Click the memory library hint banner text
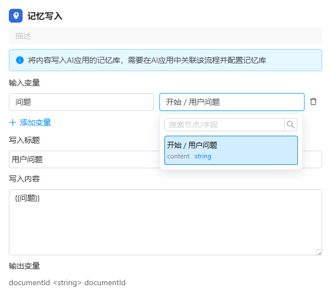The width and height of the screenshot is (331, 294). 147,60
